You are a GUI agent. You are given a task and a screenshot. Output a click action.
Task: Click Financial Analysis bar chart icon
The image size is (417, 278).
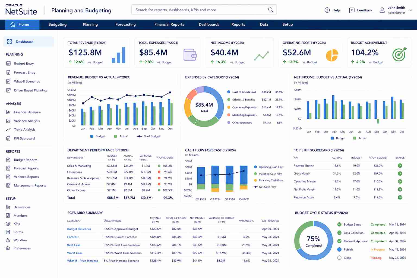(x=8, y=112)
